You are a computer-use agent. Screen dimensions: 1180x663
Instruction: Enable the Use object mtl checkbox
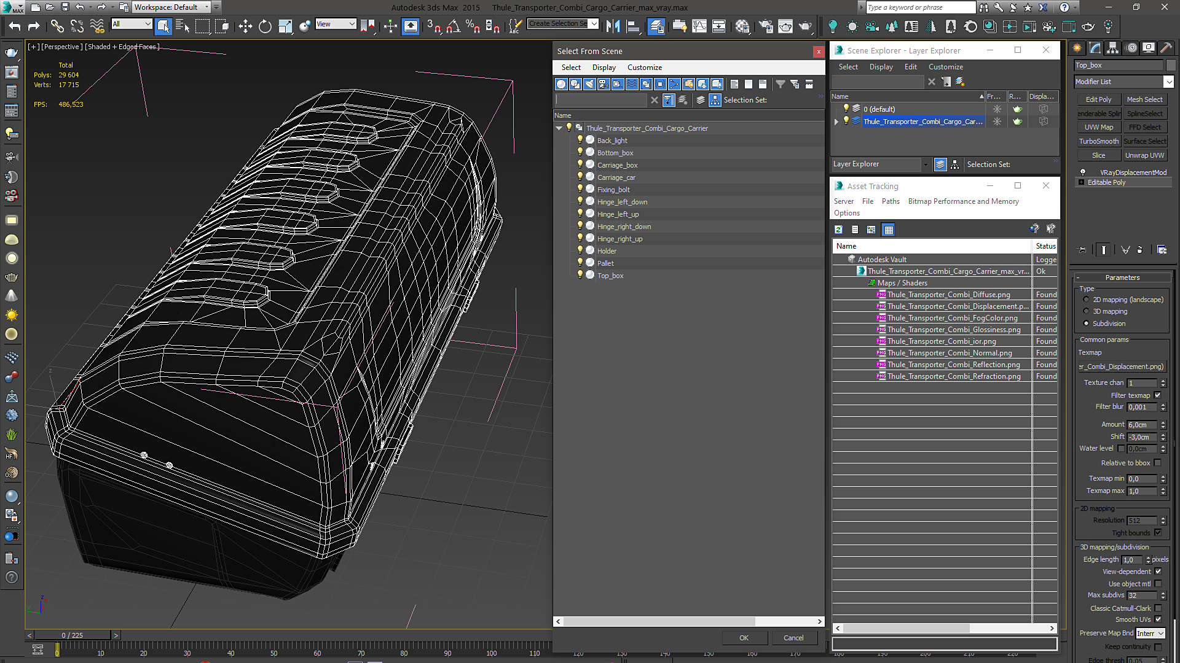[1158, 584]
